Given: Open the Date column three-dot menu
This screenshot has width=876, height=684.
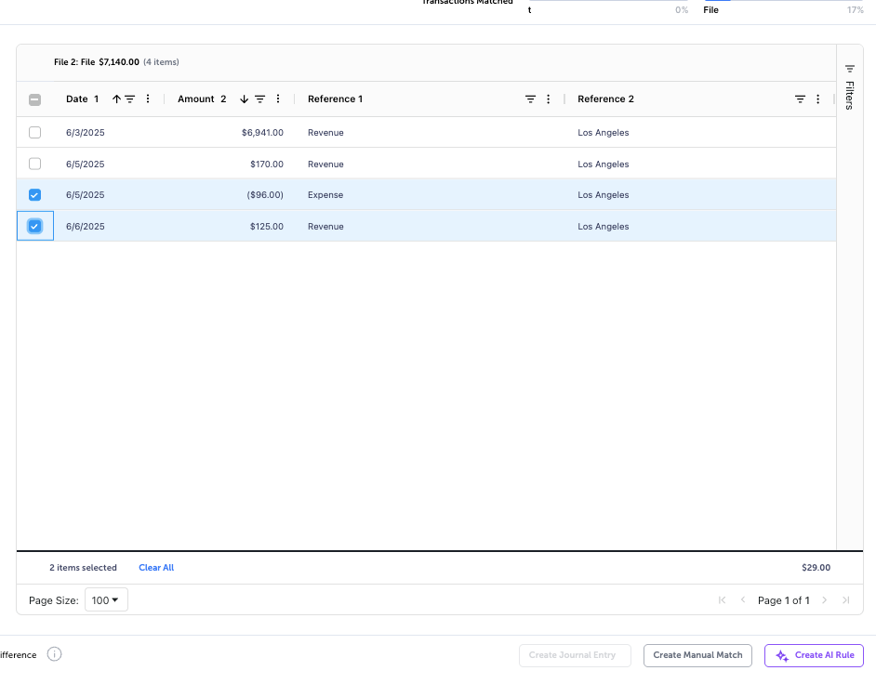Looking at the screenshot, I should 148,99.
